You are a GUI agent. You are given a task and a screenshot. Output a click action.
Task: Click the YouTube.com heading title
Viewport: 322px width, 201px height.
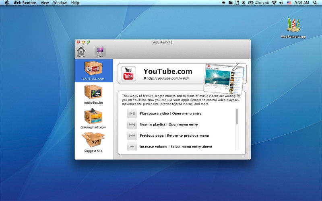tap(168, 72)
